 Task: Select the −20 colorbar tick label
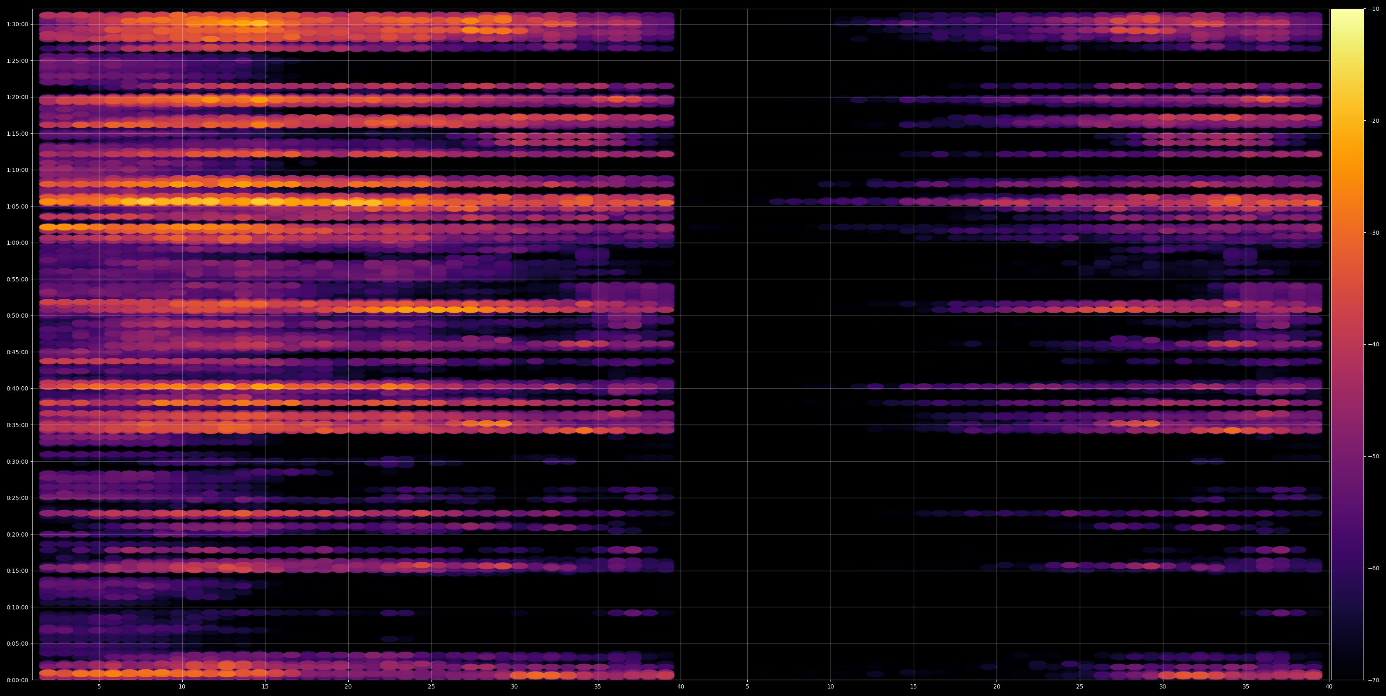(1374, 121)
